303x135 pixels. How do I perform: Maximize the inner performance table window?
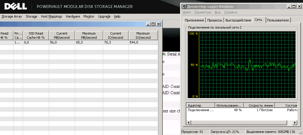153,24
